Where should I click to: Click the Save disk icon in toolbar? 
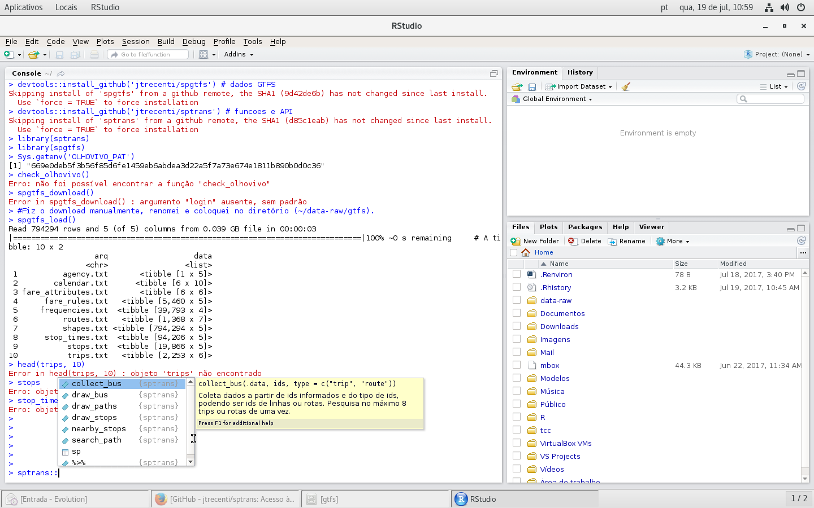click(59, 55)
